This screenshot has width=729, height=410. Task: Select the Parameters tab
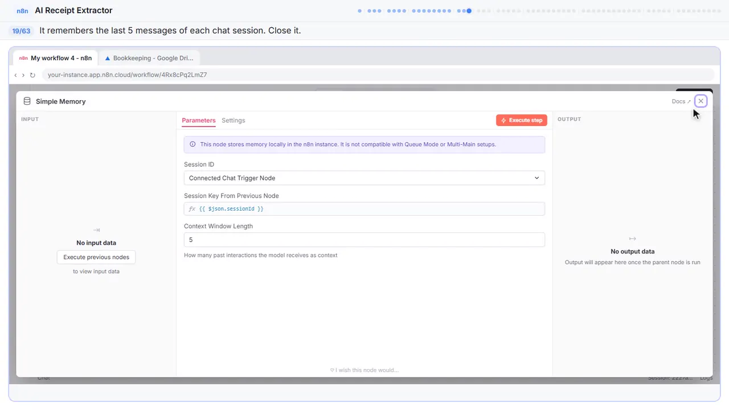pos(199,120)
